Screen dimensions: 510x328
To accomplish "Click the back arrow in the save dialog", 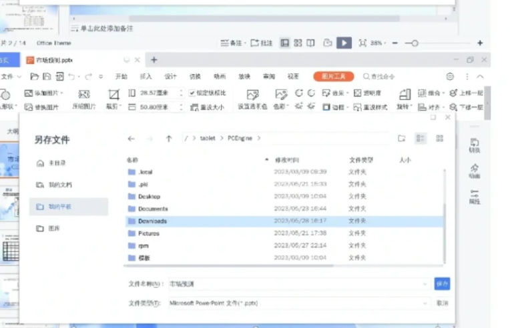I will tap(132, 139).
